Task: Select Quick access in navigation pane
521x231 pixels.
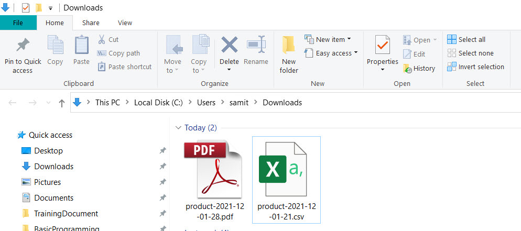Action: click(45, 135)
